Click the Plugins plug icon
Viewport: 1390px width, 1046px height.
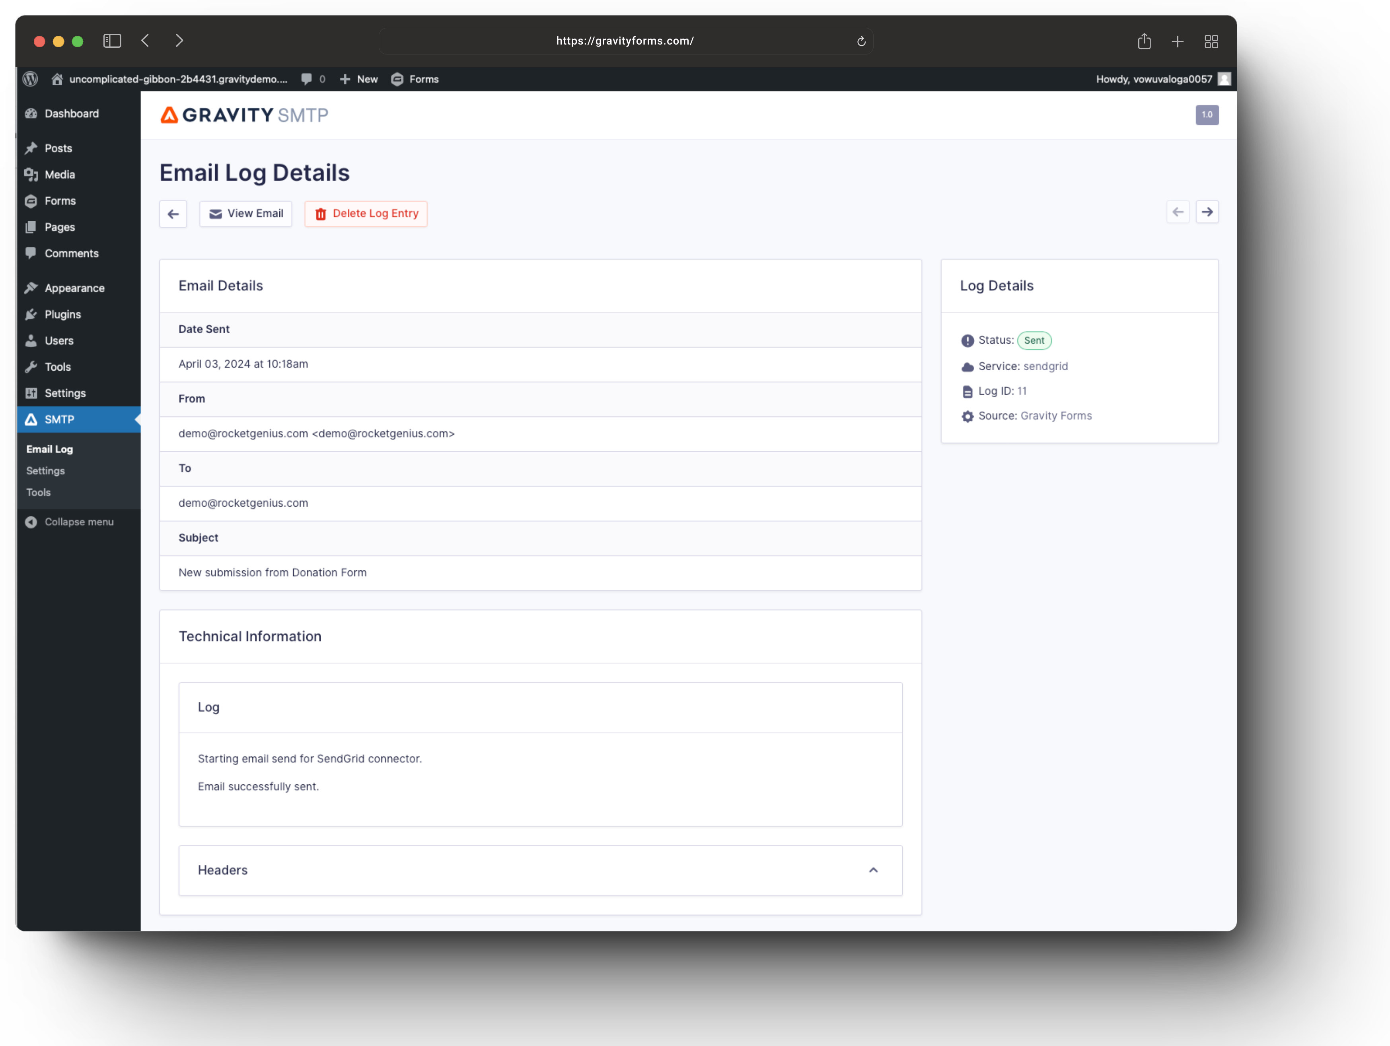(31, 315)
